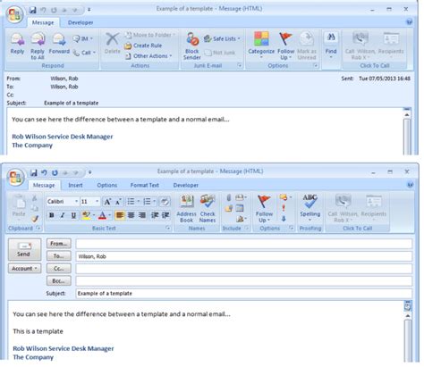
Task: Open Basic Text dialog launcher
Action: tap(168, 228)
